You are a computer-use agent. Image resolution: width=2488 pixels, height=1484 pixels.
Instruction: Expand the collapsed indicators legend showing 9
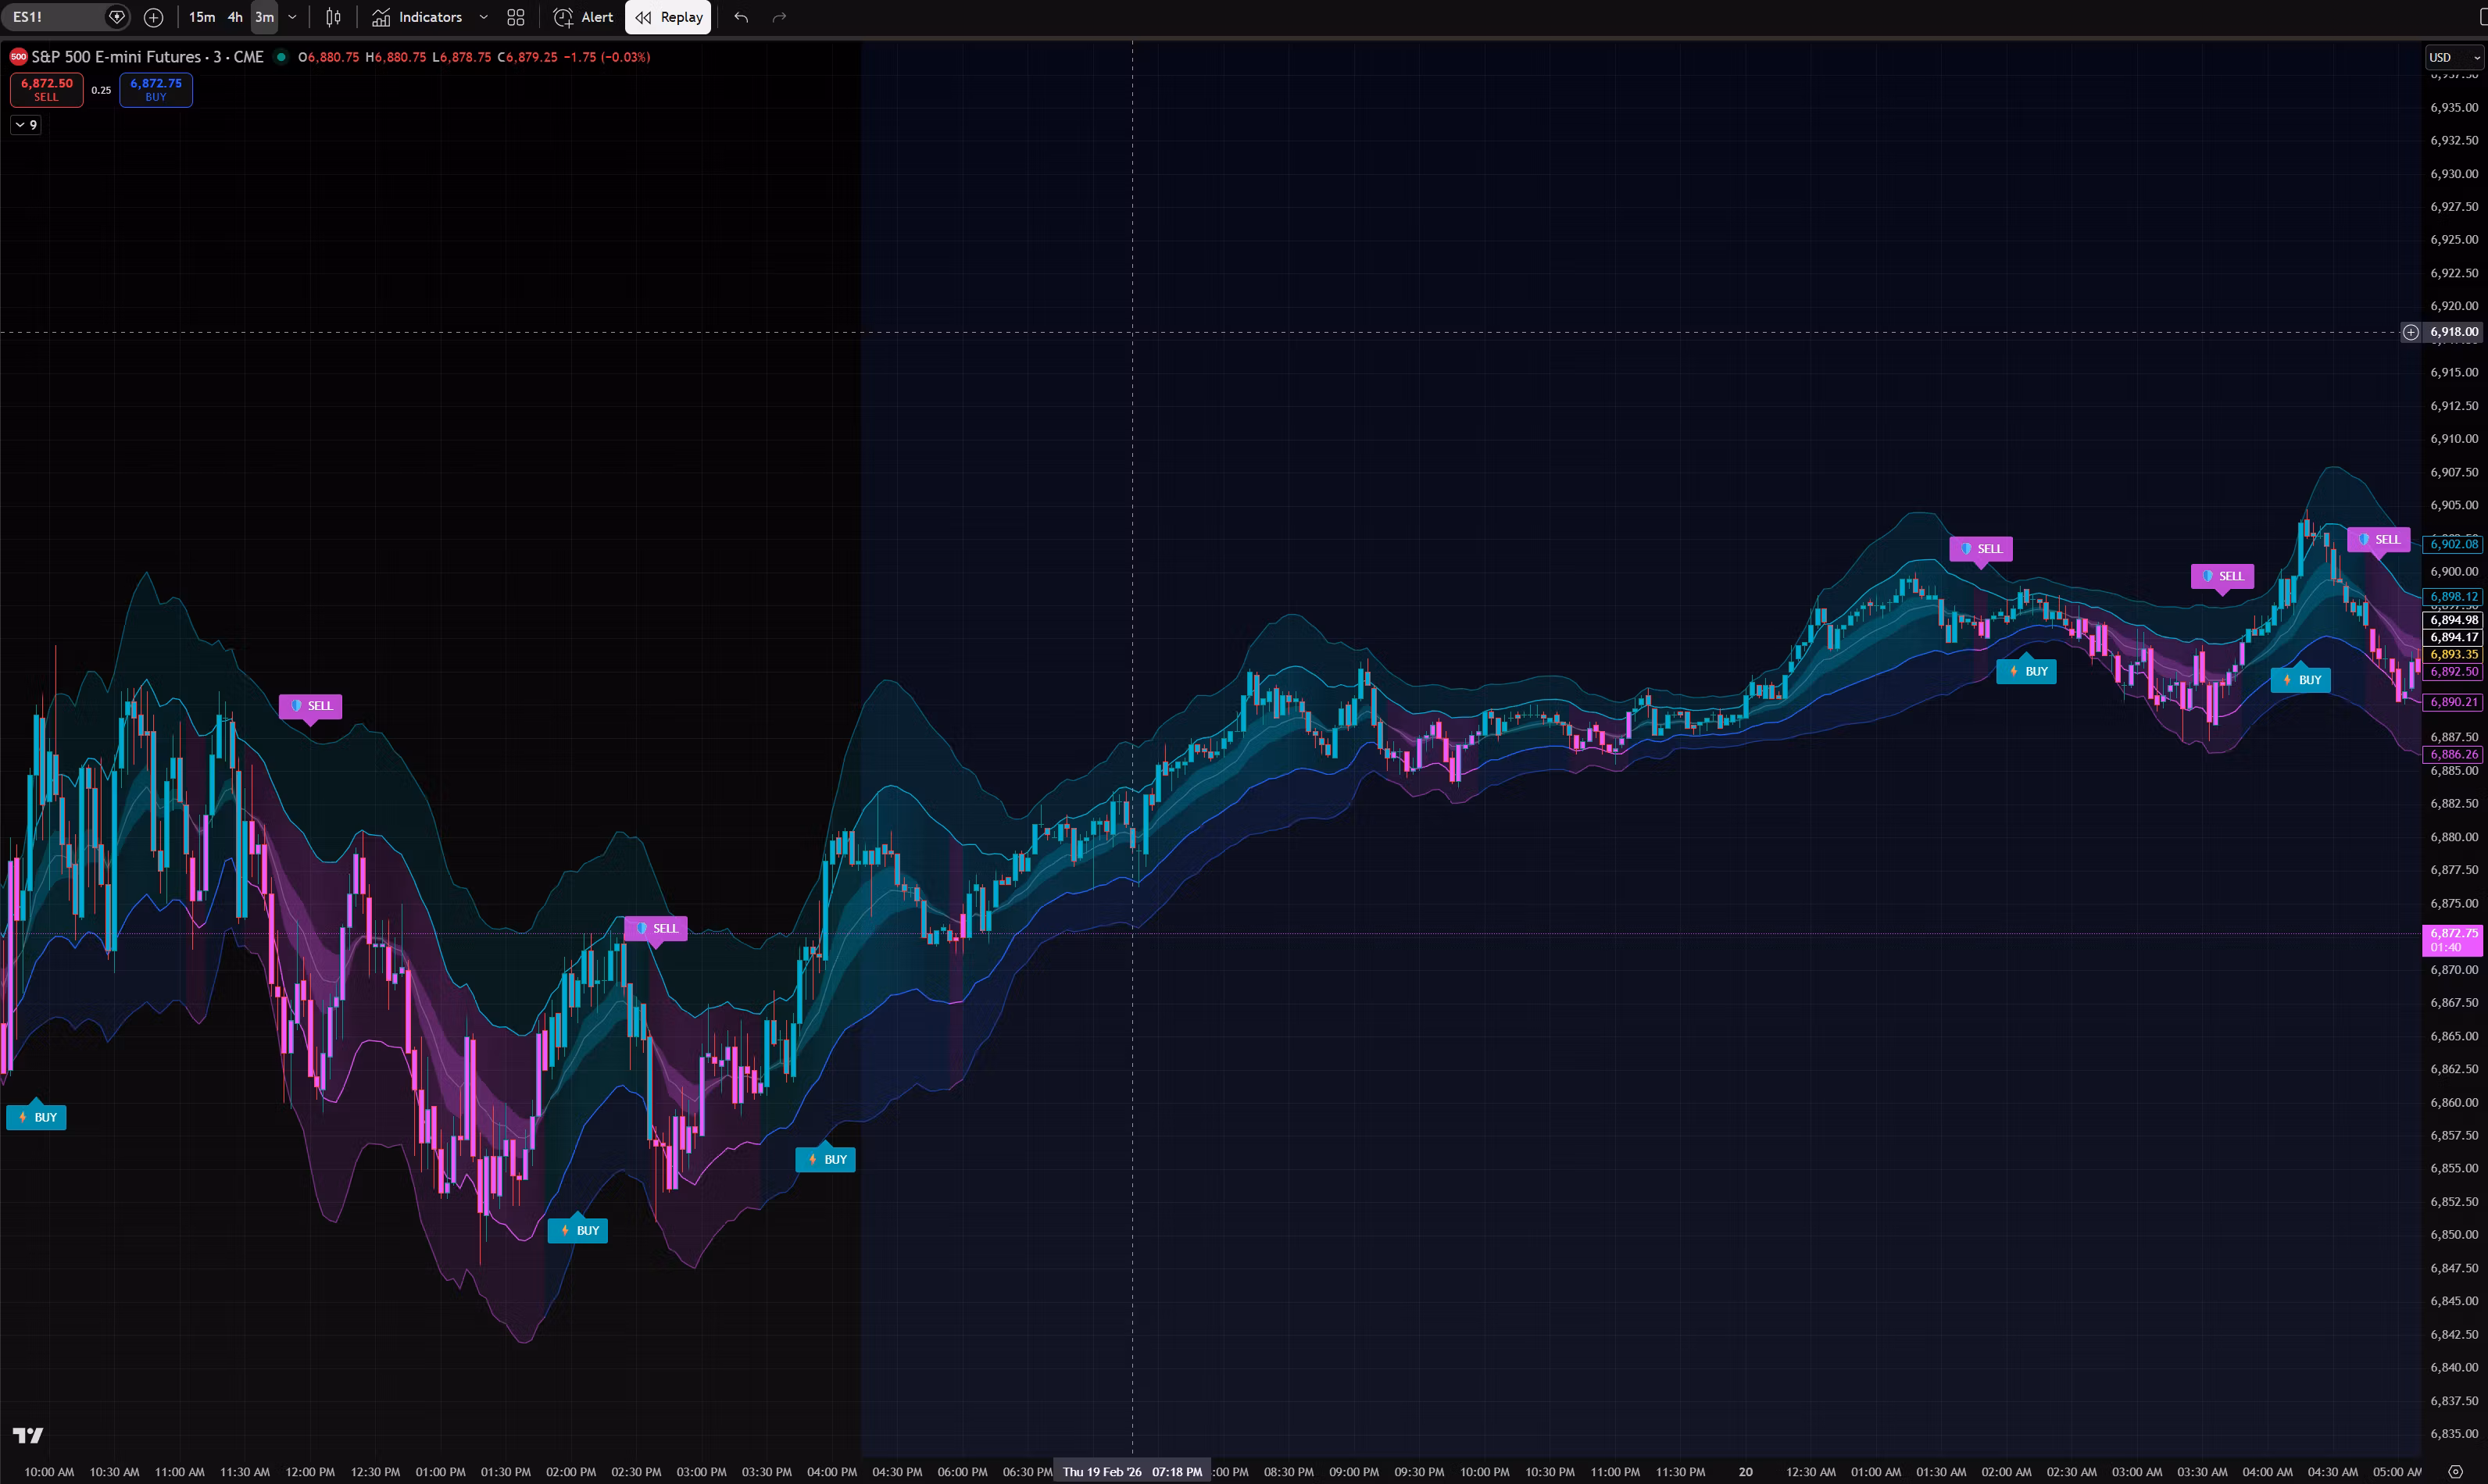point(26,125)
